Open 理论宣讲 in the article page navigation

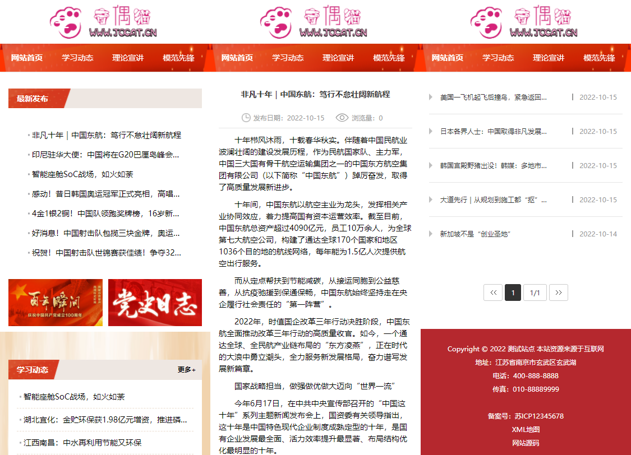point(338,58)
